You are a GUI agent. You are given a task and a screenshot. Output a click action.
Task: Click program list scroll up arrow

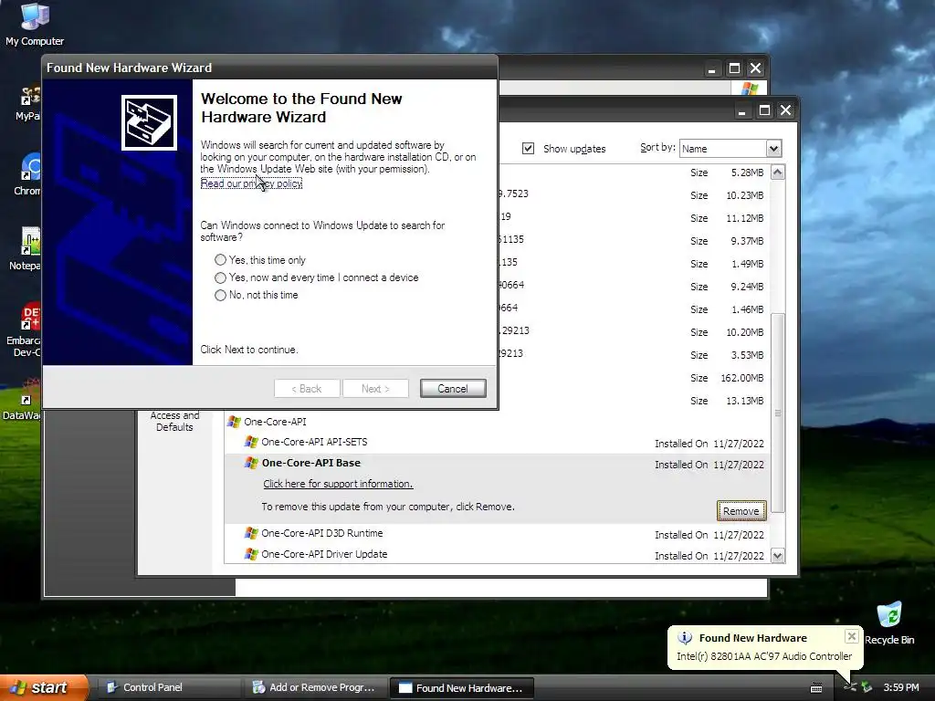click(778, 173)
